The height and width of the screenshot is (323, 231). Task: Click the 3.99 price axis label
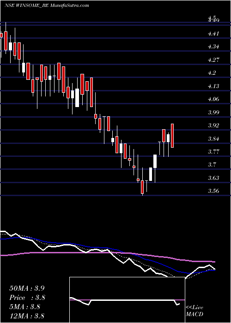click(x=213, y=113)
